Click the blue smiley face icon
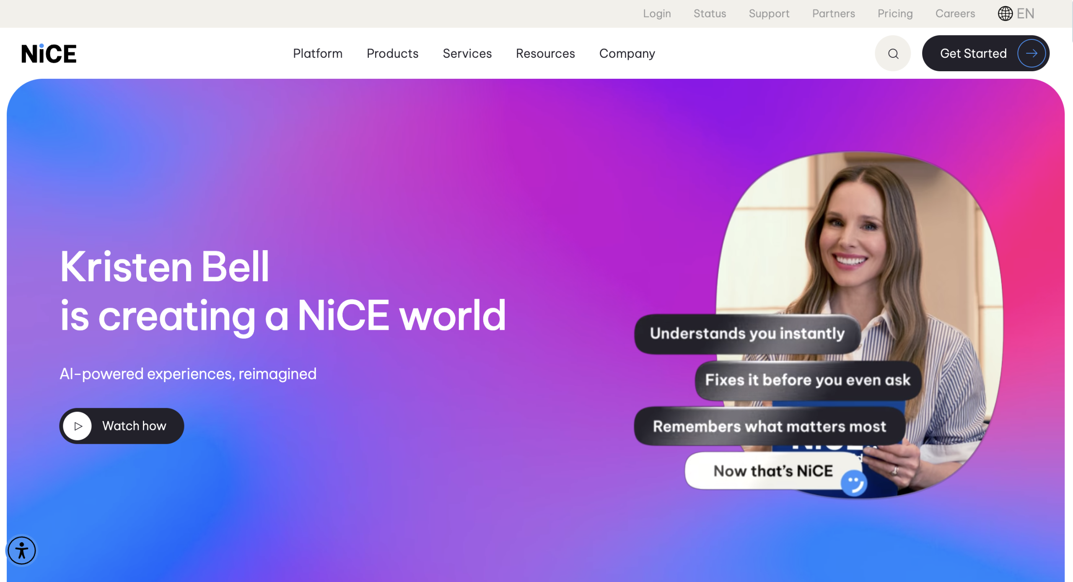This screenshot has height=582, width=1073. (x=853, y=483)
